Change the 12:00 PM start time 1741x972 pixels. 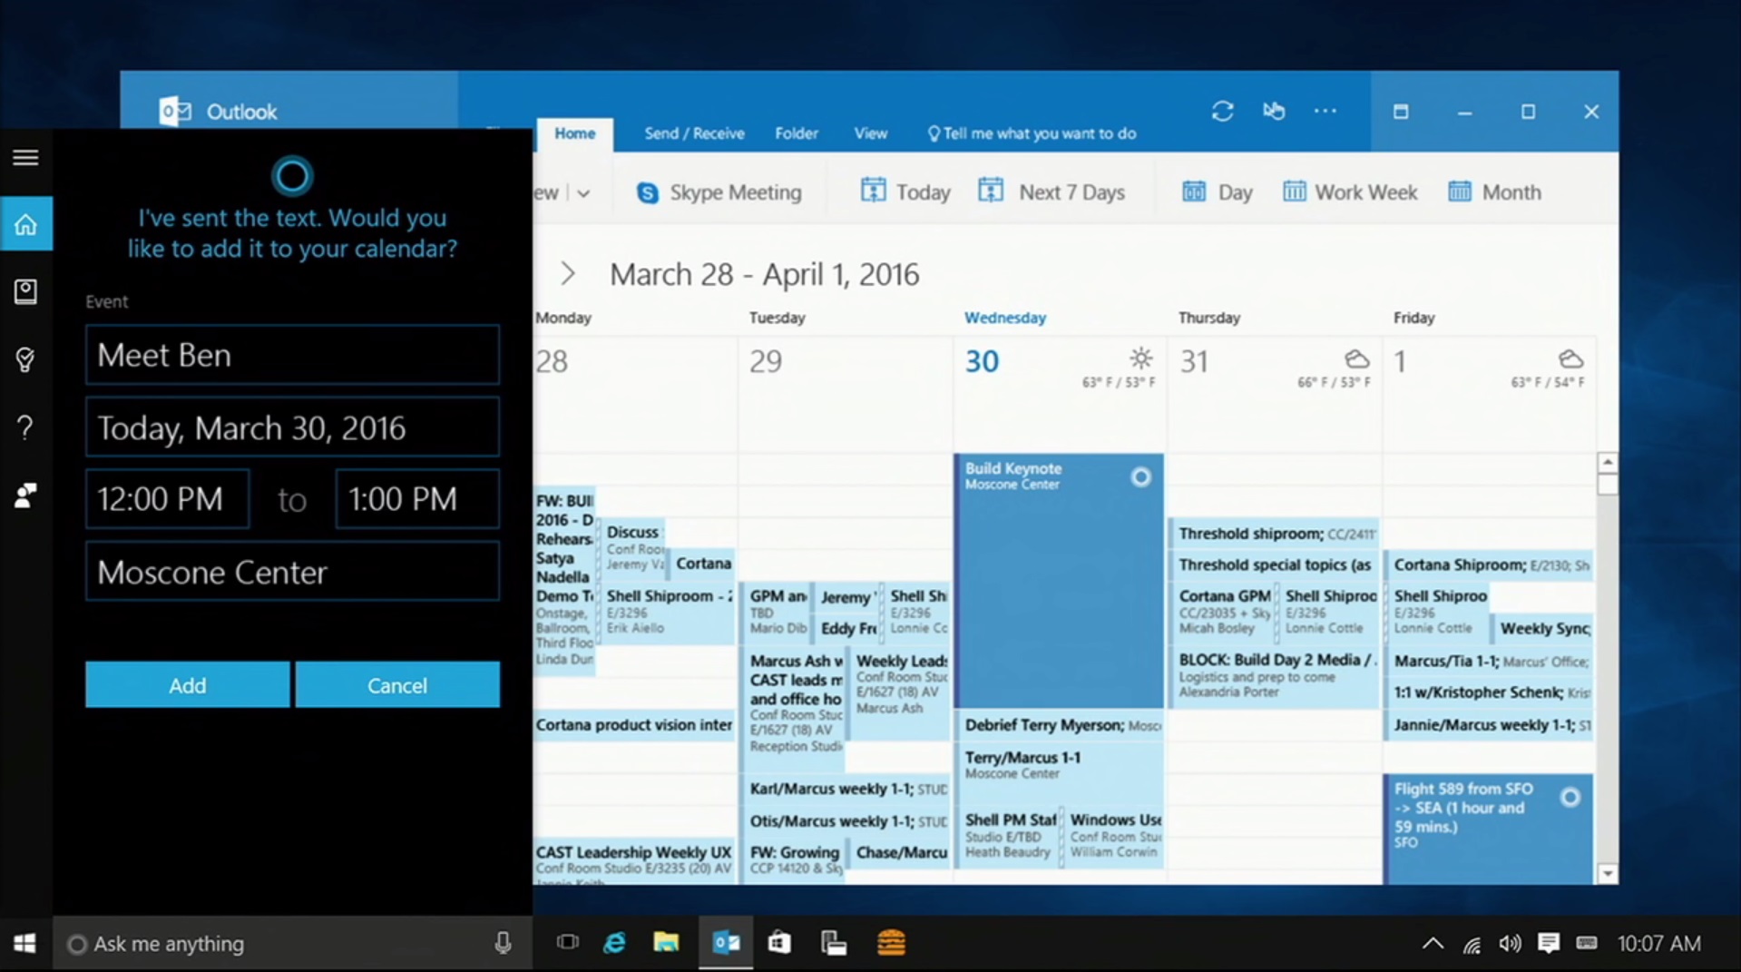[x=167, y=499]
